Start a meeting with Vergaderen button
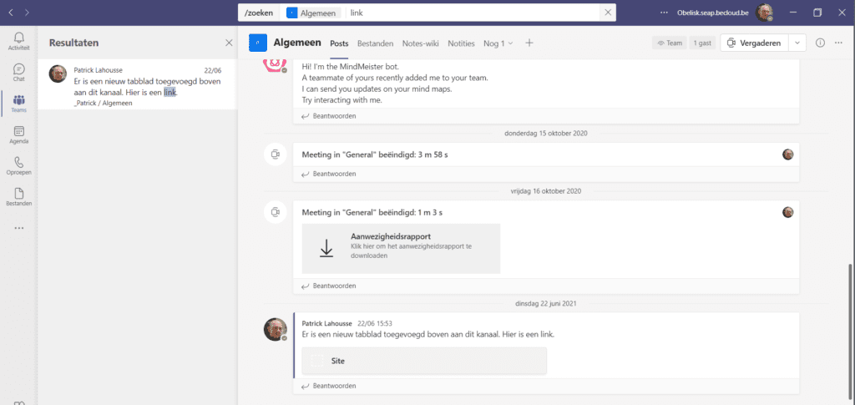The image size is (855, 405). 756,43
